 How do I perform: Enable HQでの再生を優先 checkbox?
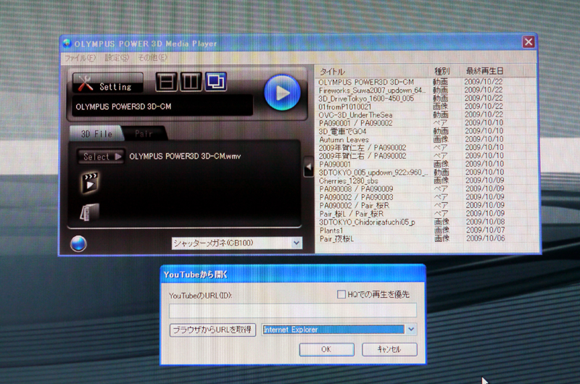tap(341, 295)
